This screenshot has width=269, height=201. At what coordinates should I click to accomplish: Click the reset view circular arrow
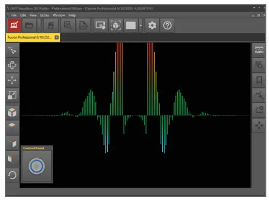pyautogui.click(x=12, y=175)
